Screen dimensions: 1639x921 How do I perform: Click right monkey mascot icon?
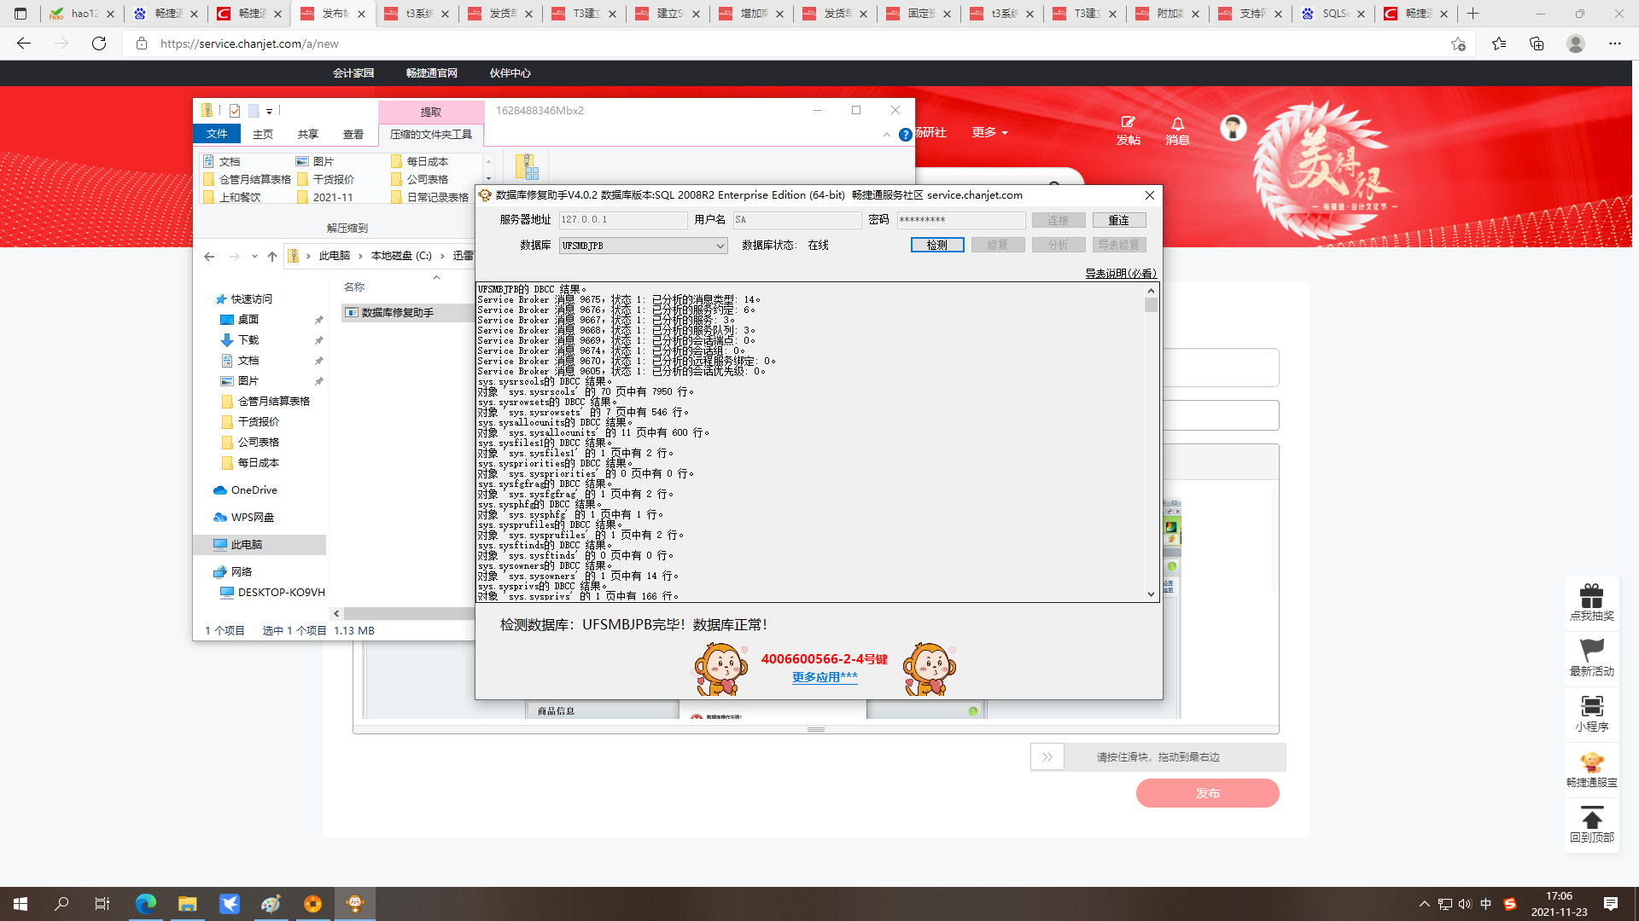coord(930,669)
